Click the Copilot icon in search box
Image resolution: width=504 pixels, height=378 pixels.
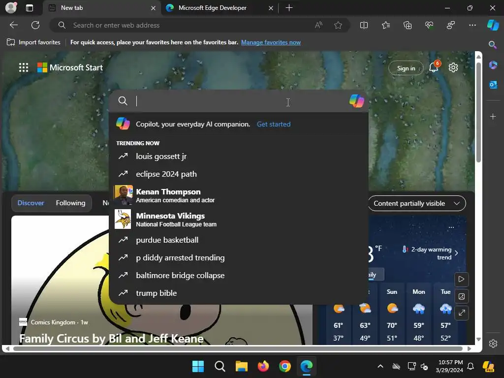click(357, 101)
